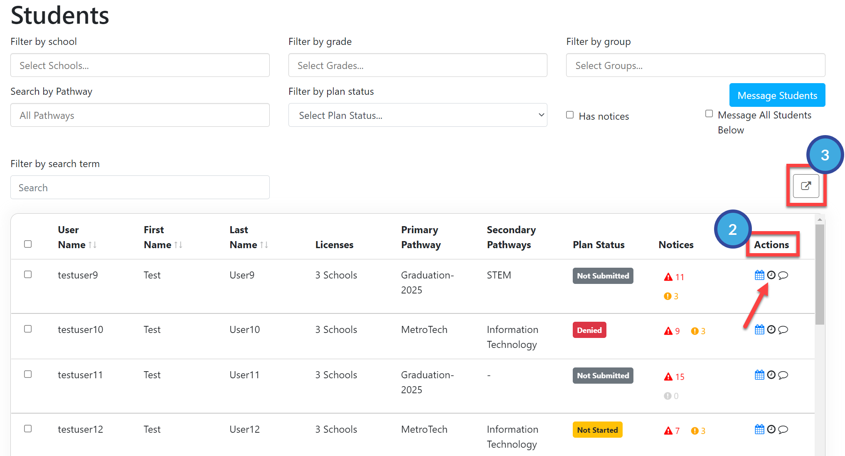Open the export icon button above the table

click(806, 186)
